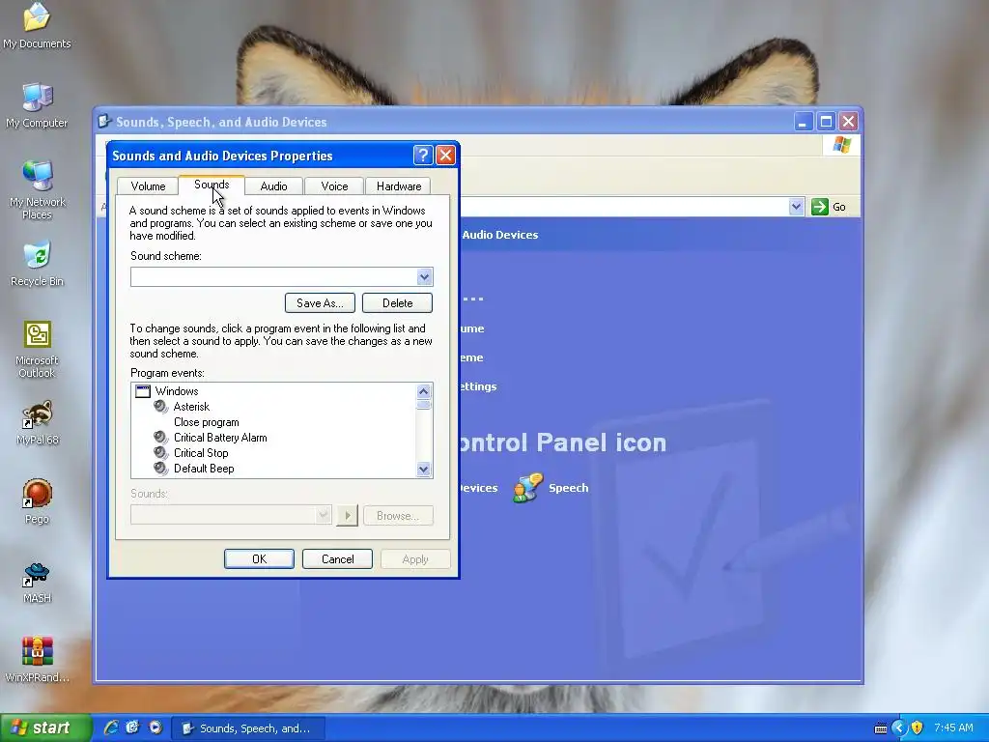
Task: Click the dialog's question mark help button
Action: 423,156
